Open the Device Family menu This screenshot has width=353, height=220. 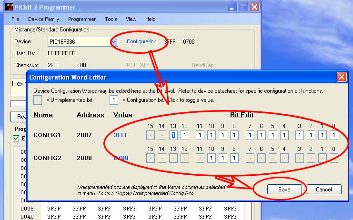44,19
